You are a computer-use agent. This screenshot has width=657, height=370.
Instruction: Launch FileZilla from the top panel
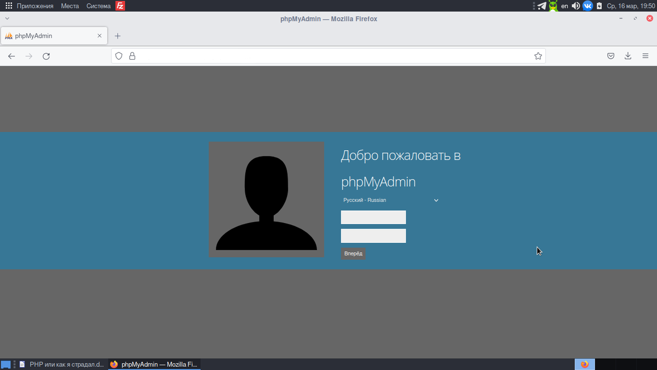point(120,6)
